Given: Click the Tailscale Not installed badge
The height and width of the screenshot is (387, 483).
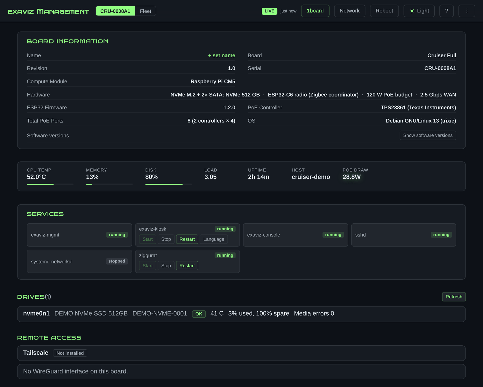Looking at the screenshot, I should [70, 353].
